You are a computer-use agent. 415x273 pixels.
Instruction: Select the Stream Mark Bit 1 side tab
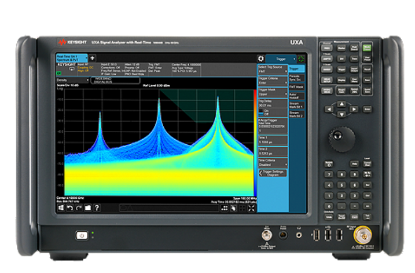point(296,105)
